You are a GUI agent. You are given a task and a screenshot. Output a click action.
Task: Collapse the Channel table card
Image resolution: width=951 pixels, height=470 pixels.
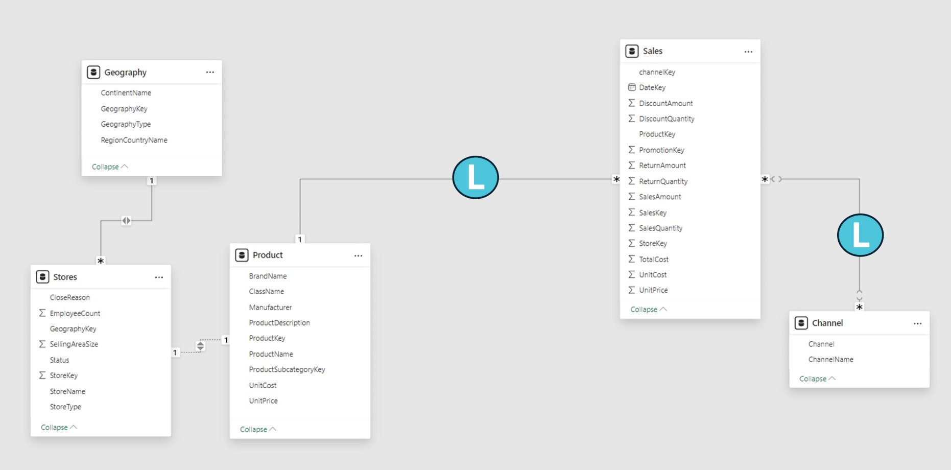point(817,379)
